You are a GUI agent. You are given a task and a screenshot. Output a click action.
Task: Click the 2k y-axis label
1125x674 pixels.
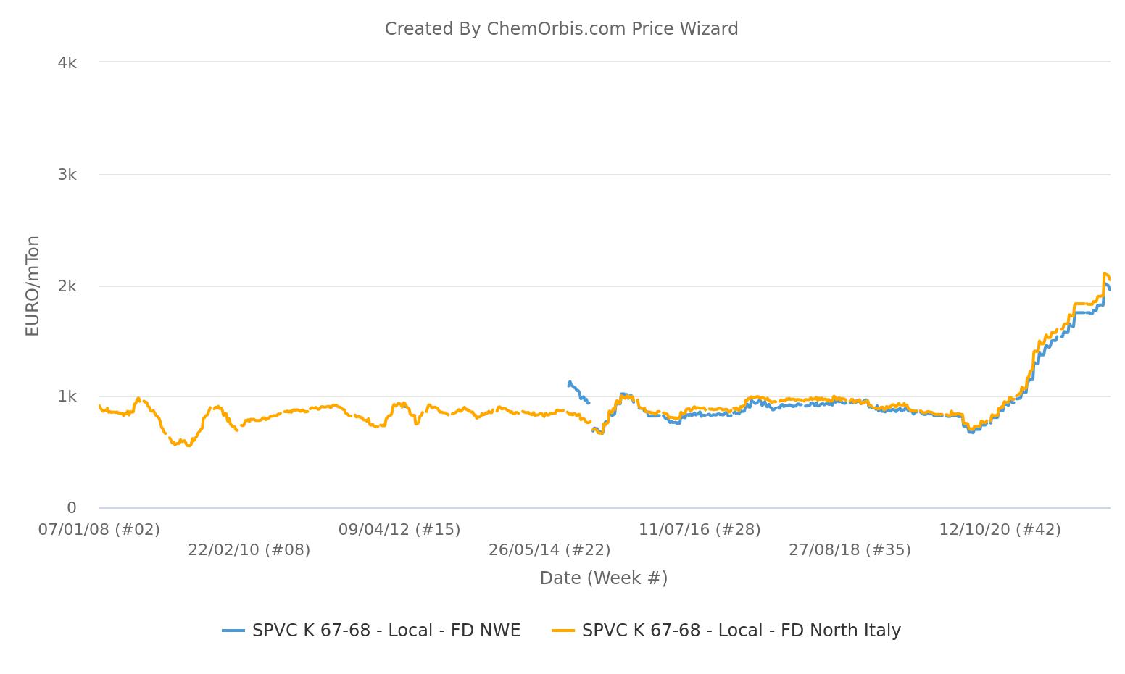(x=67, y=286)
